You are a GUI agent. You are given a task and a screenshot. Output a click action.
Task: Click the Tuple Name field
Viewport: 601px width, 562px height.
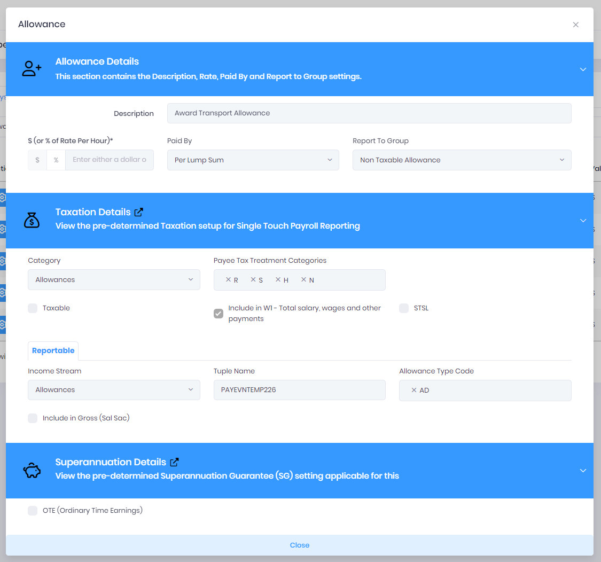(x=299, y=390)
